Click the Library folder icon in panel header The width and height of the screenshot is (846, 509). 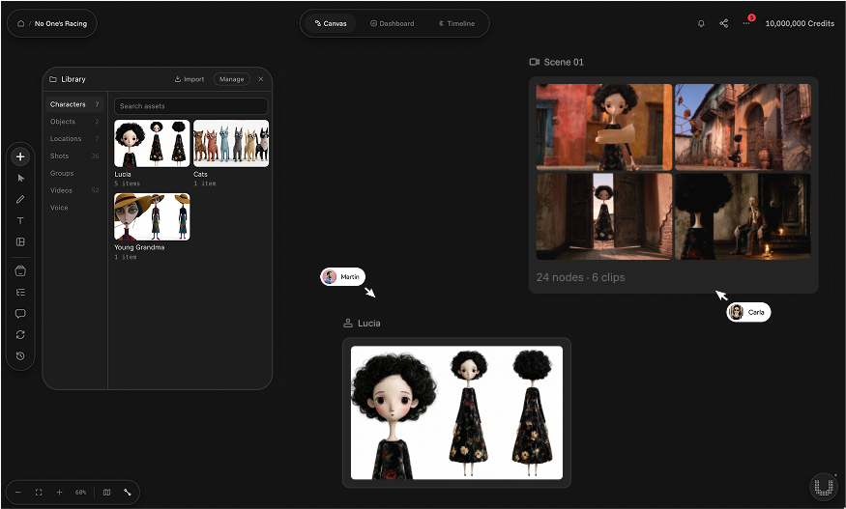[53, 79]
